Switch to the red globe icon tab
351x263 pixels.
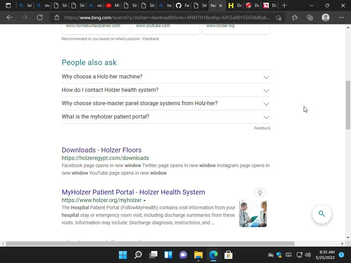click(253, 5)
